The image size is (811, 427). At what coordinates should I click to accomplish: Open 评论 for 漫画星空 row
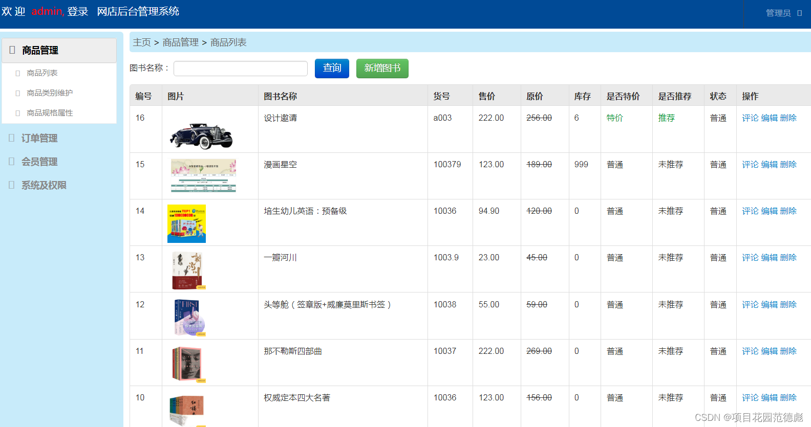(750, 165)
